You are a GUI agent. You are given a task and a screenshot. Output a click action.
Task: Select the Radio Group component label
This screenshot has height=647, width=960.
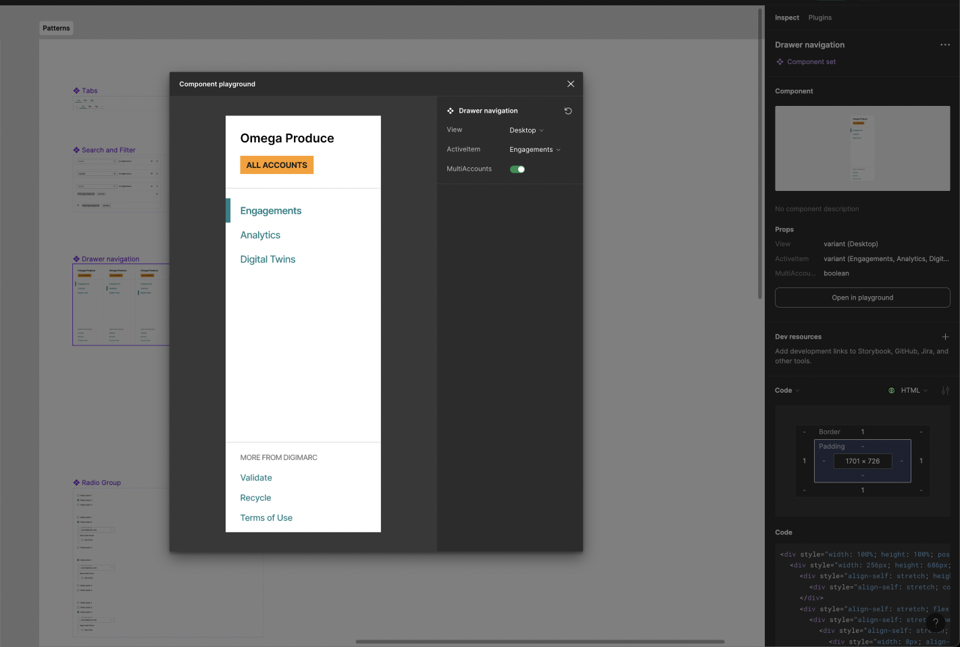[101, 483]
